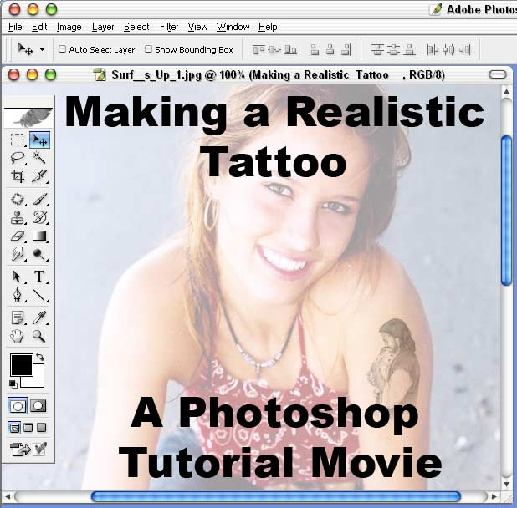Choose Full Screen Mode without menu bar

(x=41, y=428)
